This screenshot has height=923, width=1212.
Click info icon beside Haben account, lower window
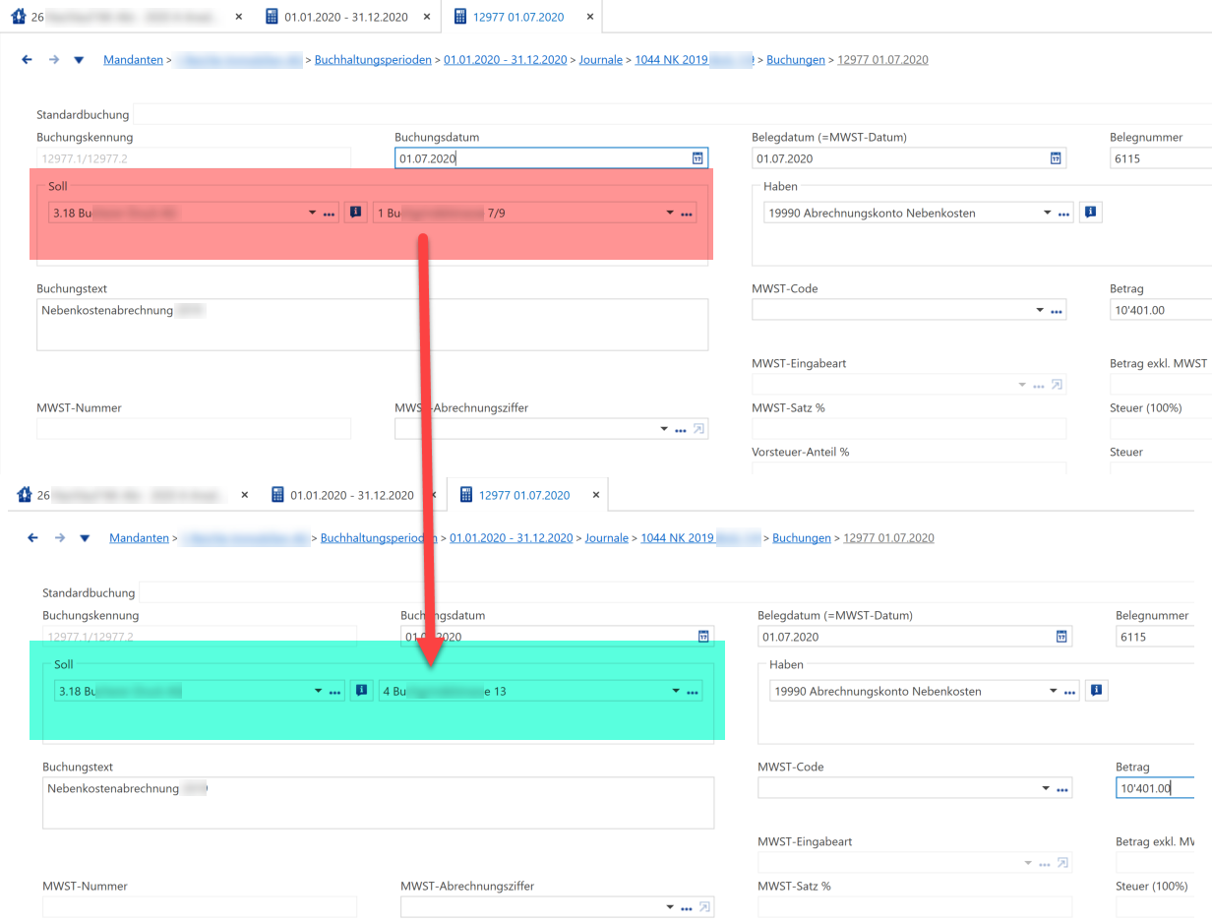1096,691
